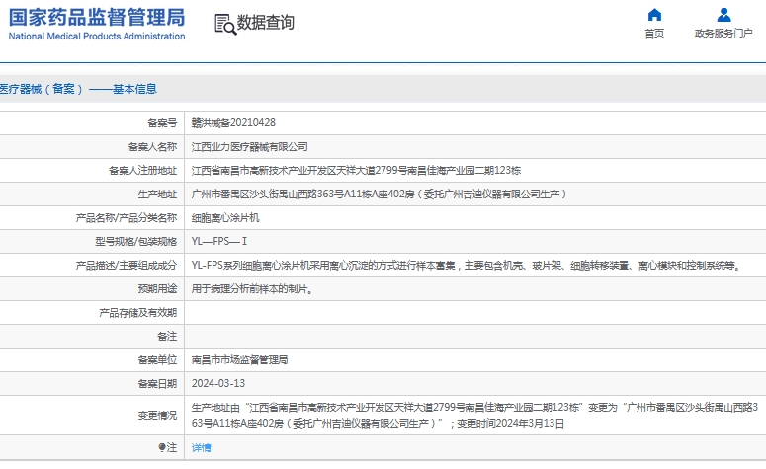Viewport: 766px width, 469px height.
Task: Select intended use 用于病理分析前样本的制片
Action: pyautogui.click(x=252, y=289)
